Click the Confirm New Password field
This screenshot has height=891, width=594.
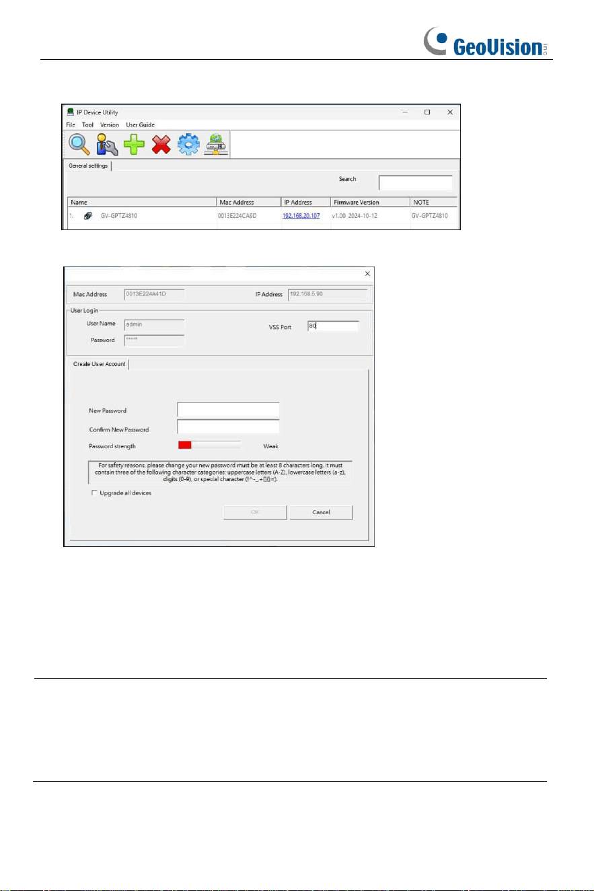[x=228, y=427]
